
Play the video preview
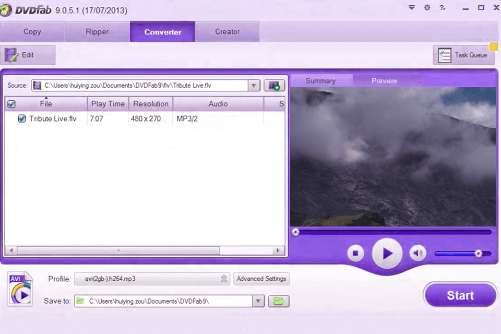tap(387, 253)
